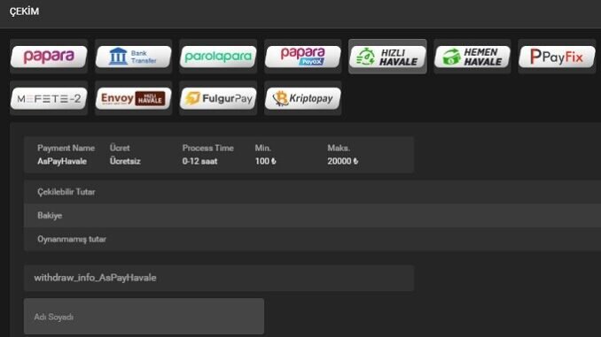Image resolution: width=601 pixels, height=337 pixels.
Task: Click the 20000 ₺ maximum value
Action: 343,161
